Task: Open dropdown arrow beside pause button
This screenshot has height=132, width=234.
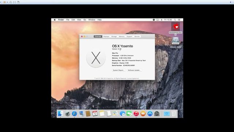Action: 7,2
